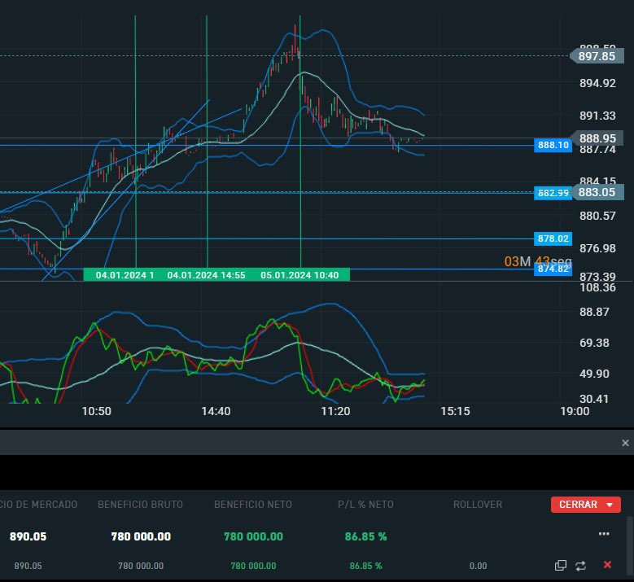Click the red CERRAR button

pos(585,505)
